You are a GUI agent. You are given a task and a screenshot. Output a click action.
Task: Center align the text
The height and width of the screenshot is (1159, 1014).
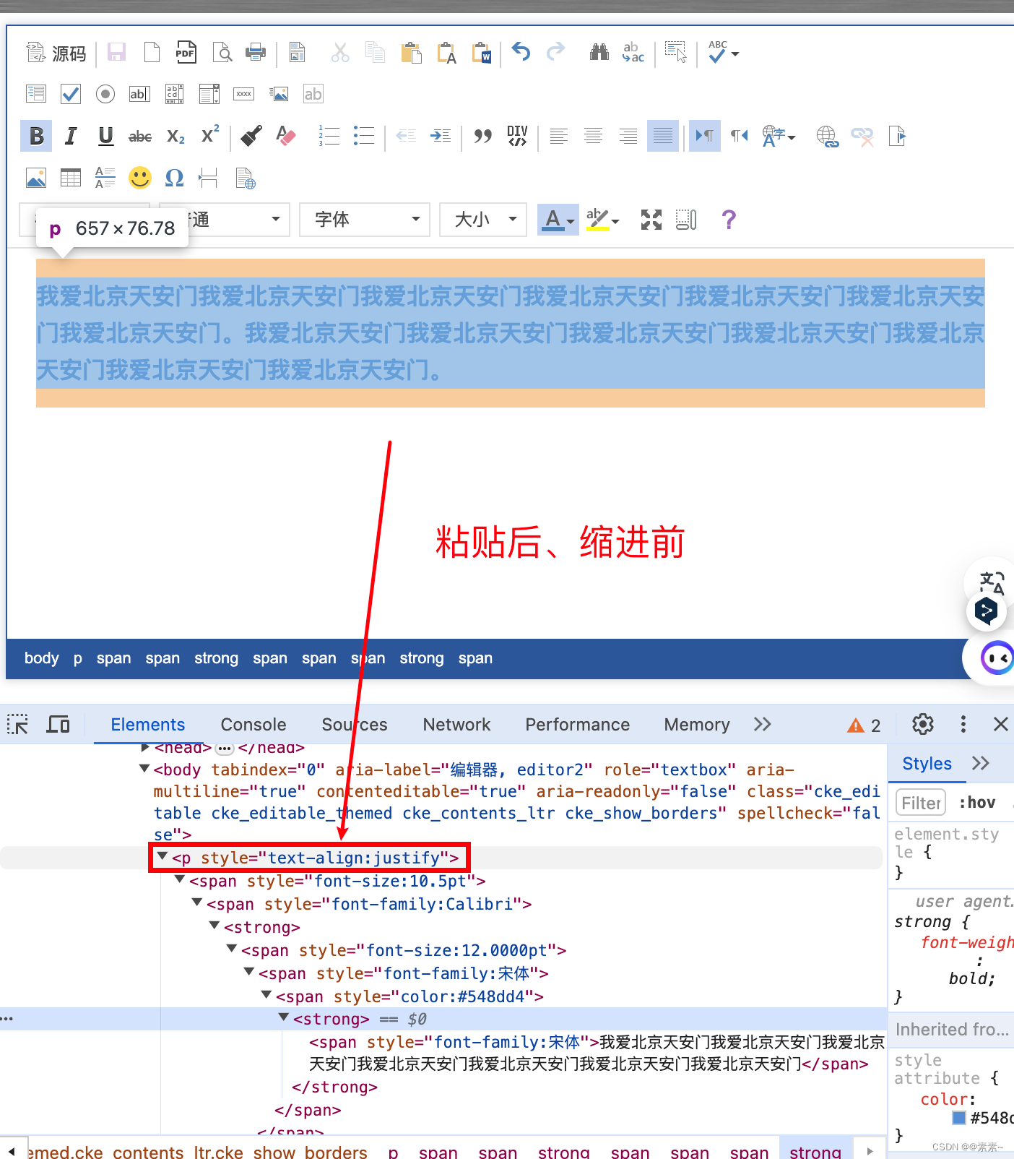(593, 136)
